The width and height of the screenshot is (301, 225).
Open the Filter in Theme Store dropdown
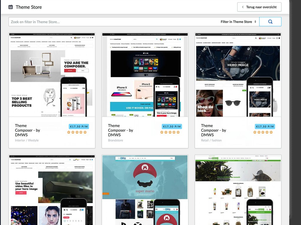(x=238, y=22)
